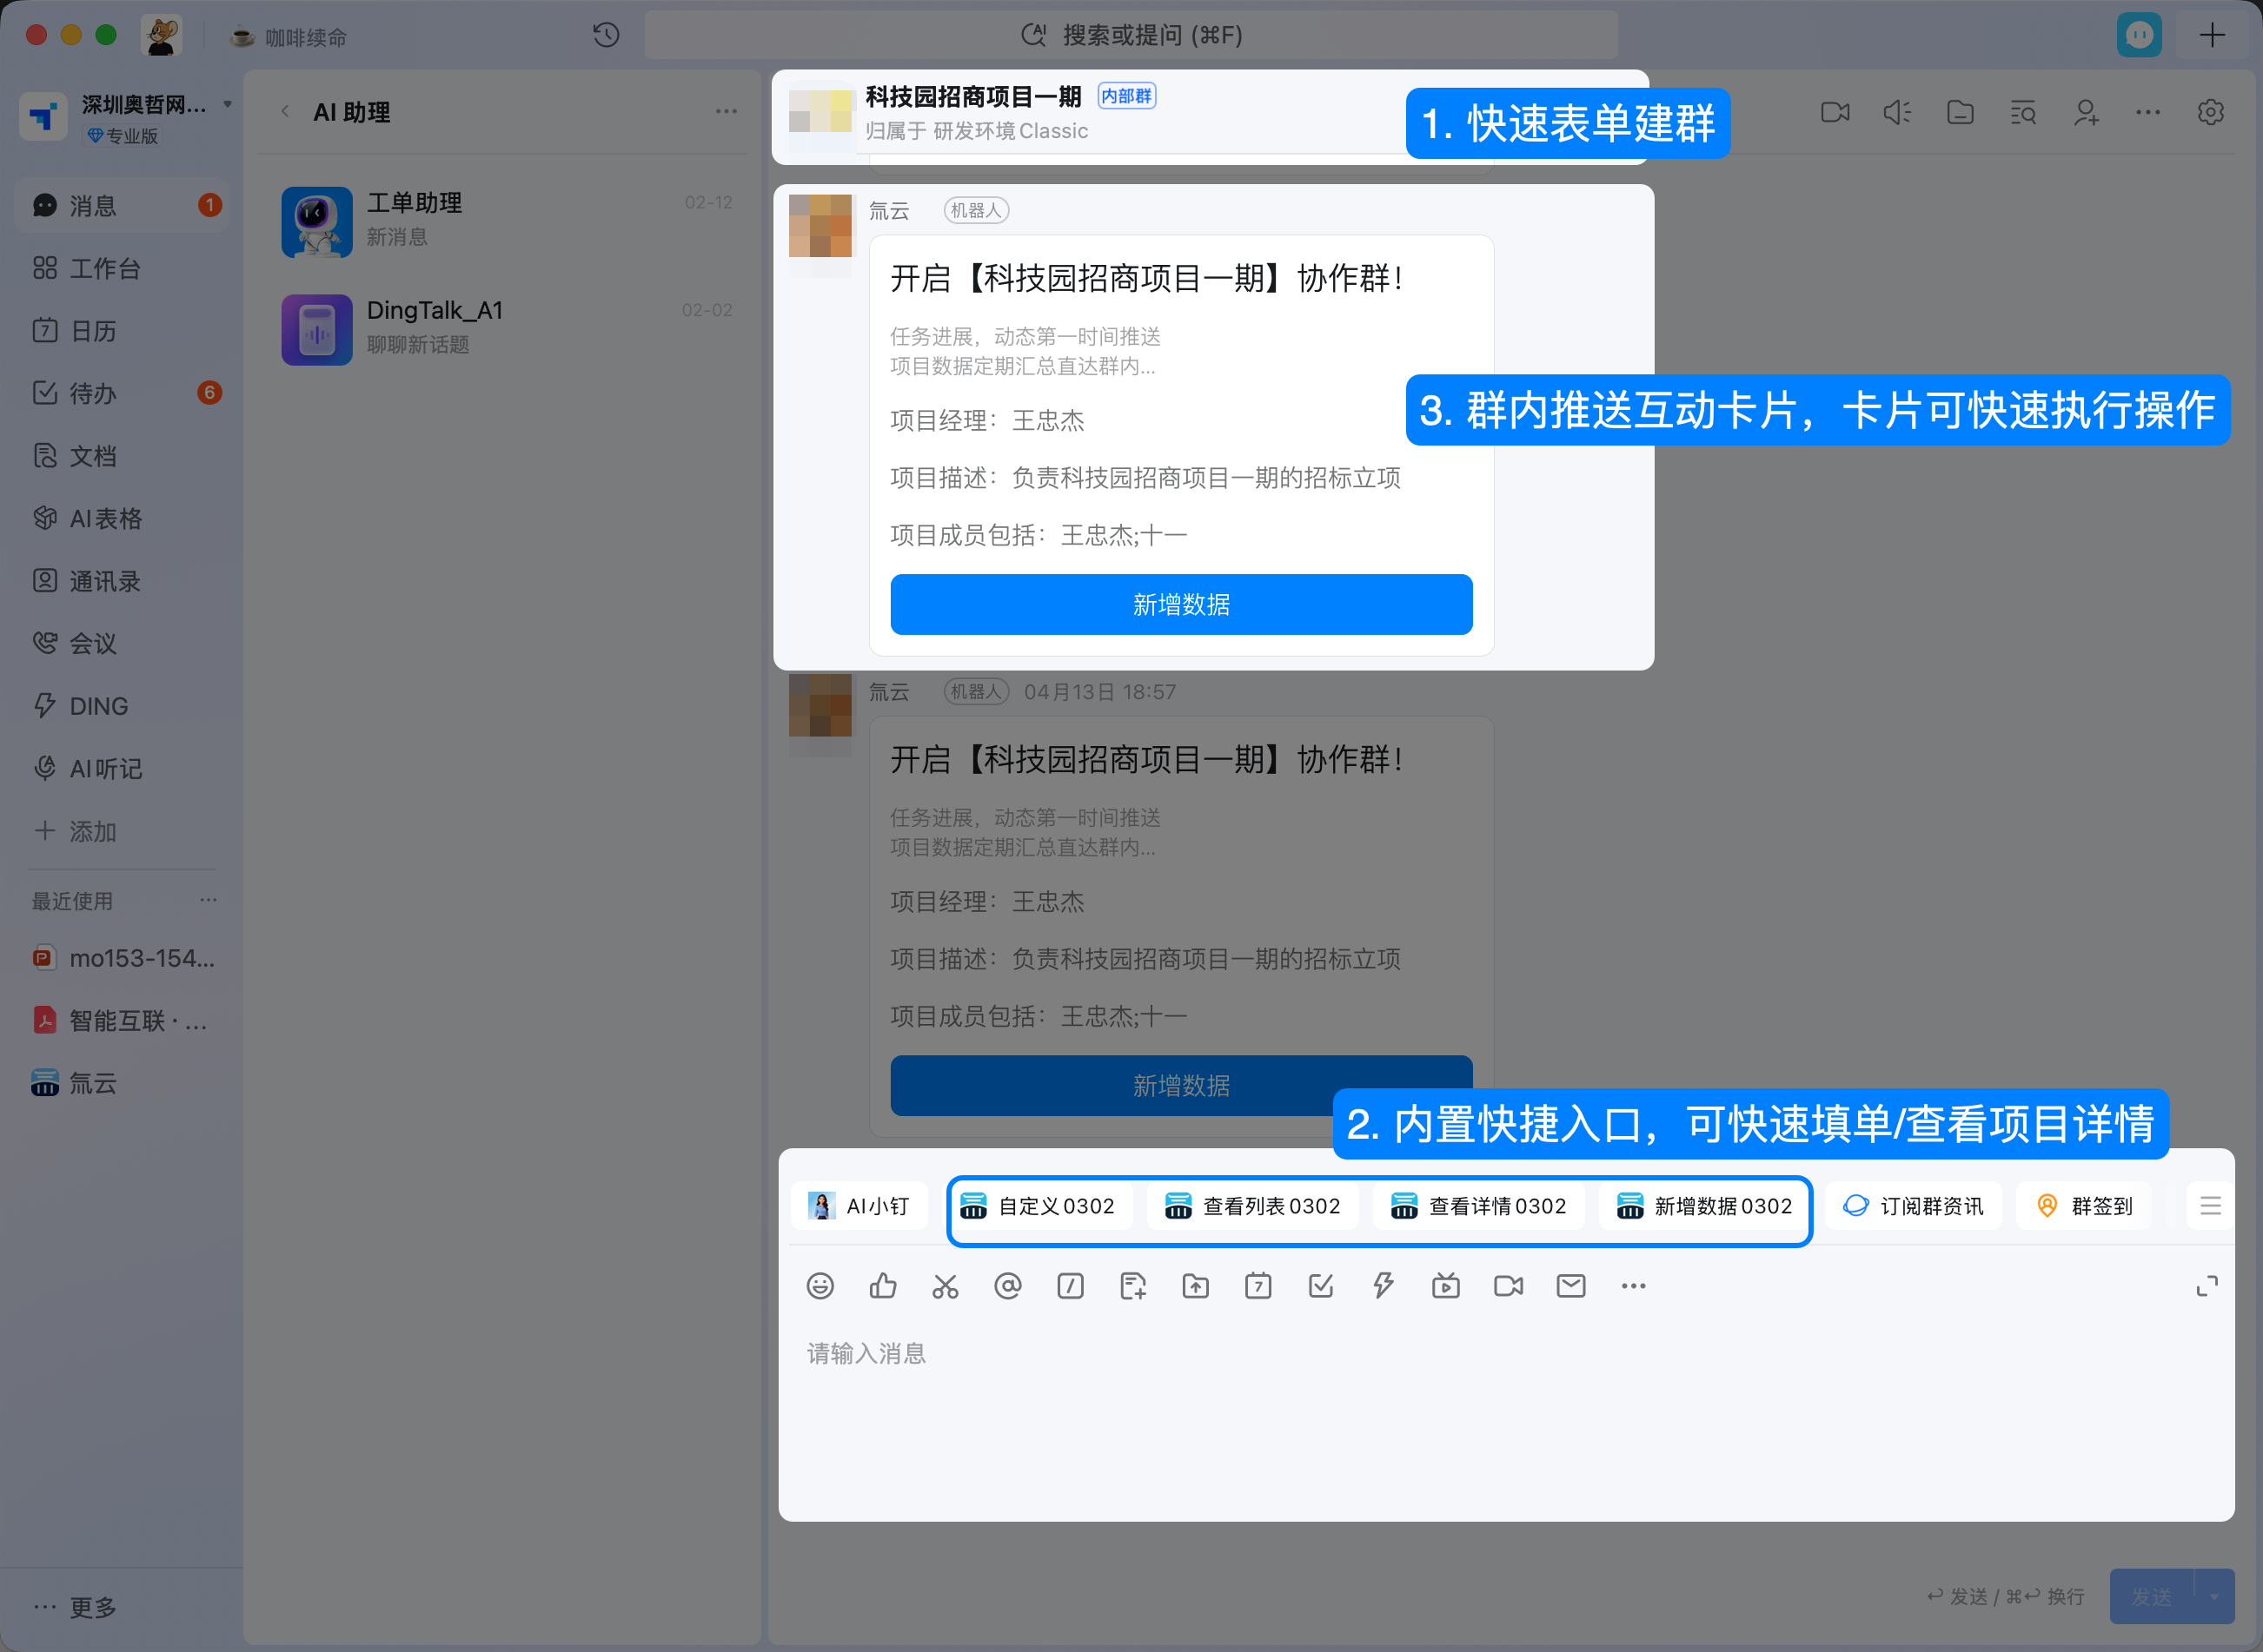Click 新增数据 on the first card
This screenshot has height=1652, width=2263.
click(1180, 604)
